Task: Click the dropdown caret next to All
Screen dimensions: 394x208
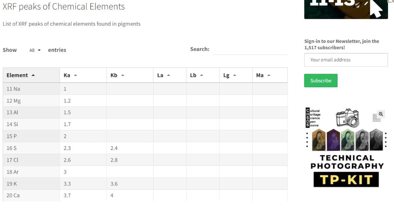Action: pyautogui.click(x=39, y=50)
